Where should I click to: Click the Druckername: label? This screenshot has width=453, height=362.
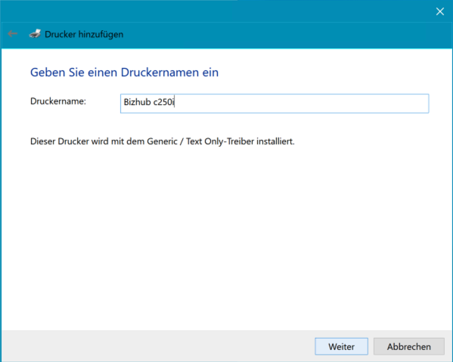click(x=58, y=101)
